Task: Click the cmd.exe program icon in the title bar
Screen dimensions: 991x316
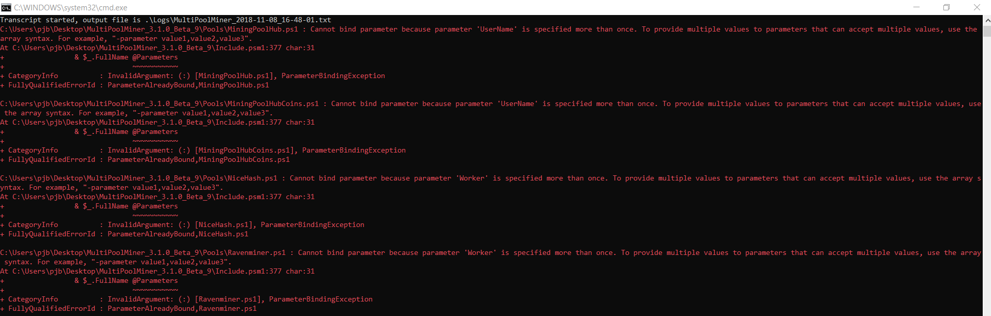Action: tap(6, 7)
